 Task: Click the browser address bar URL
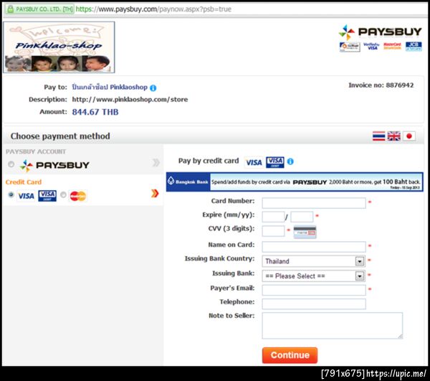coord(153,9)
